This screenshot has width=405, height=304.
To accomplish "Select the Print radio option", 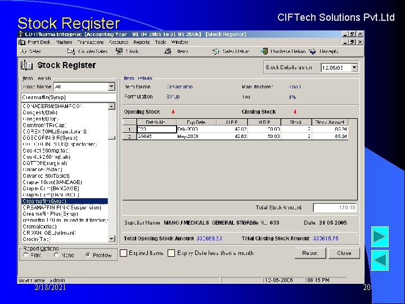I will point(25,255).
